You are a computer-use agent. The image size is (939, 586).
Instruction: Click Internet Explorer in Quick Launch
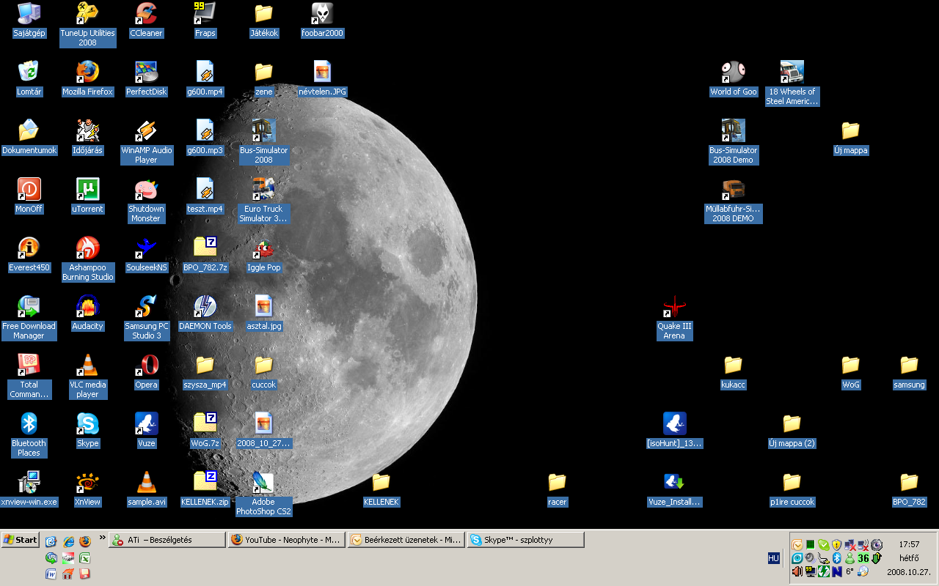click(x=68, y=541)
